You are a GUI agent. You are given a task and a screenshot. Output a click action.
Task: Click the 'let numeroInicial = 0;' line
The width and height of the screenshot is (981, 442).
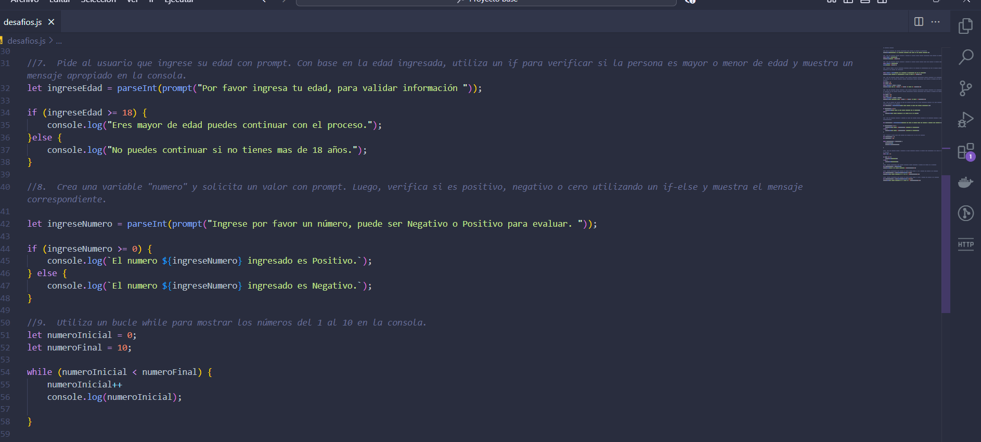(x=82, y=335)
